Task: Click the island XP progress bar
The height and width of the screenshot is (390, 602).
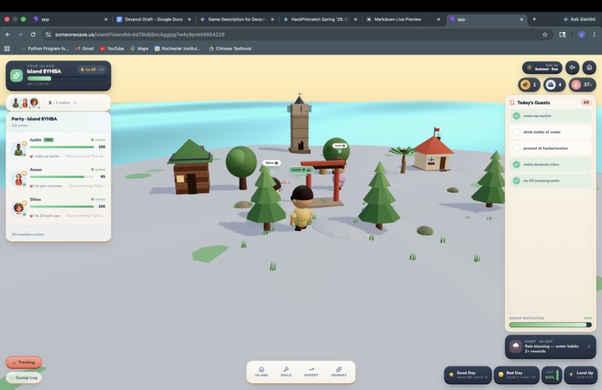Action: pyautogui.click(x=66, y=78)
